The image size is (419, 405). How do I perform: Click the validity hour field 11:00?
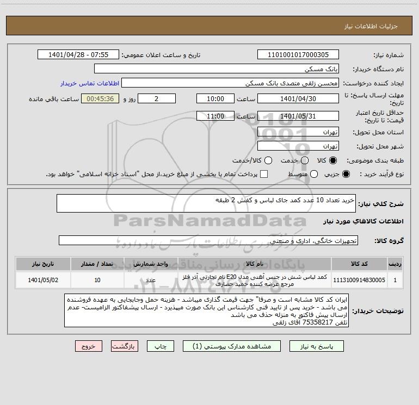click(x=215, y=116)
